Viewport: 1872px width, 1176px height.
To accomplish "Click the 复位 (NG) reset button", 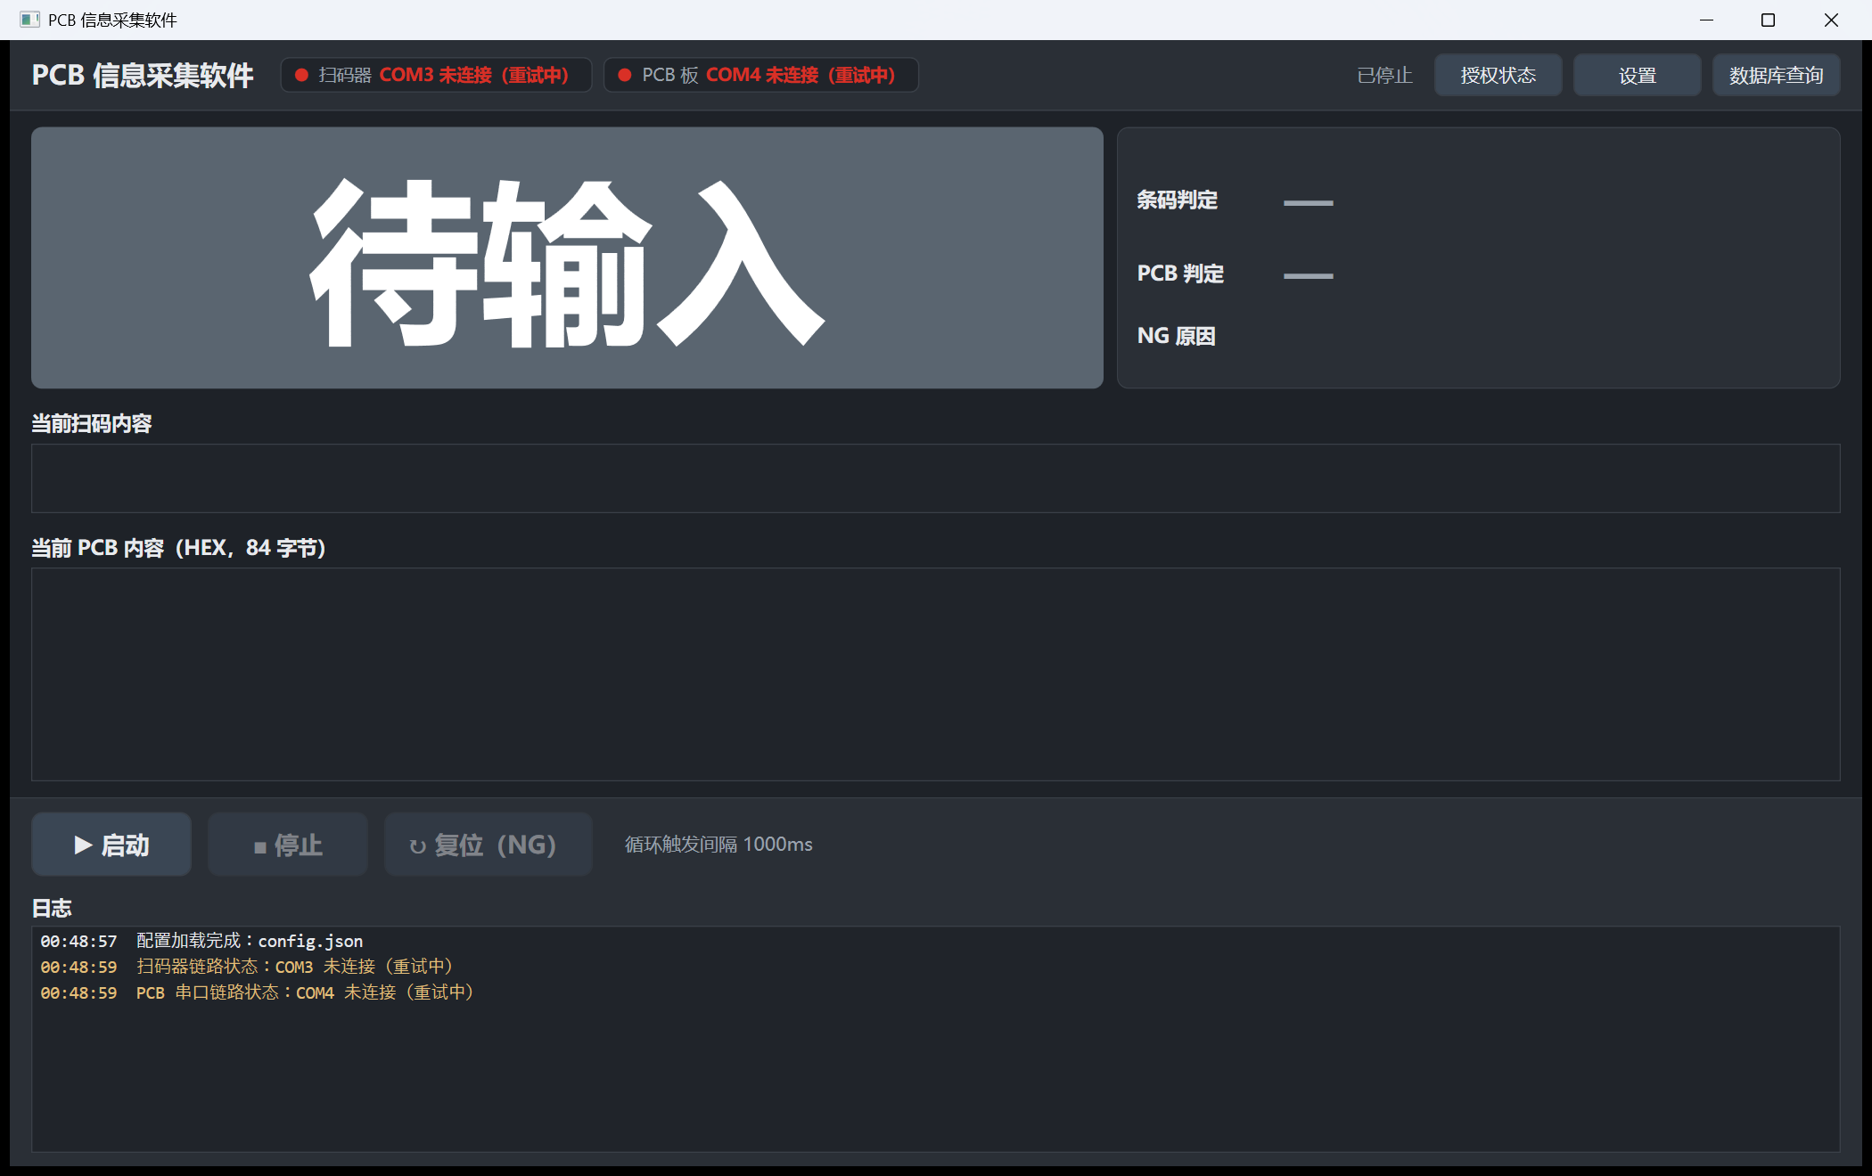I will (x=489, y=844).
